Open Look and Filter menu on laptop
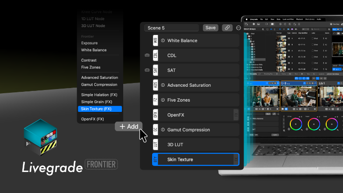 click(x=288, y=19)
